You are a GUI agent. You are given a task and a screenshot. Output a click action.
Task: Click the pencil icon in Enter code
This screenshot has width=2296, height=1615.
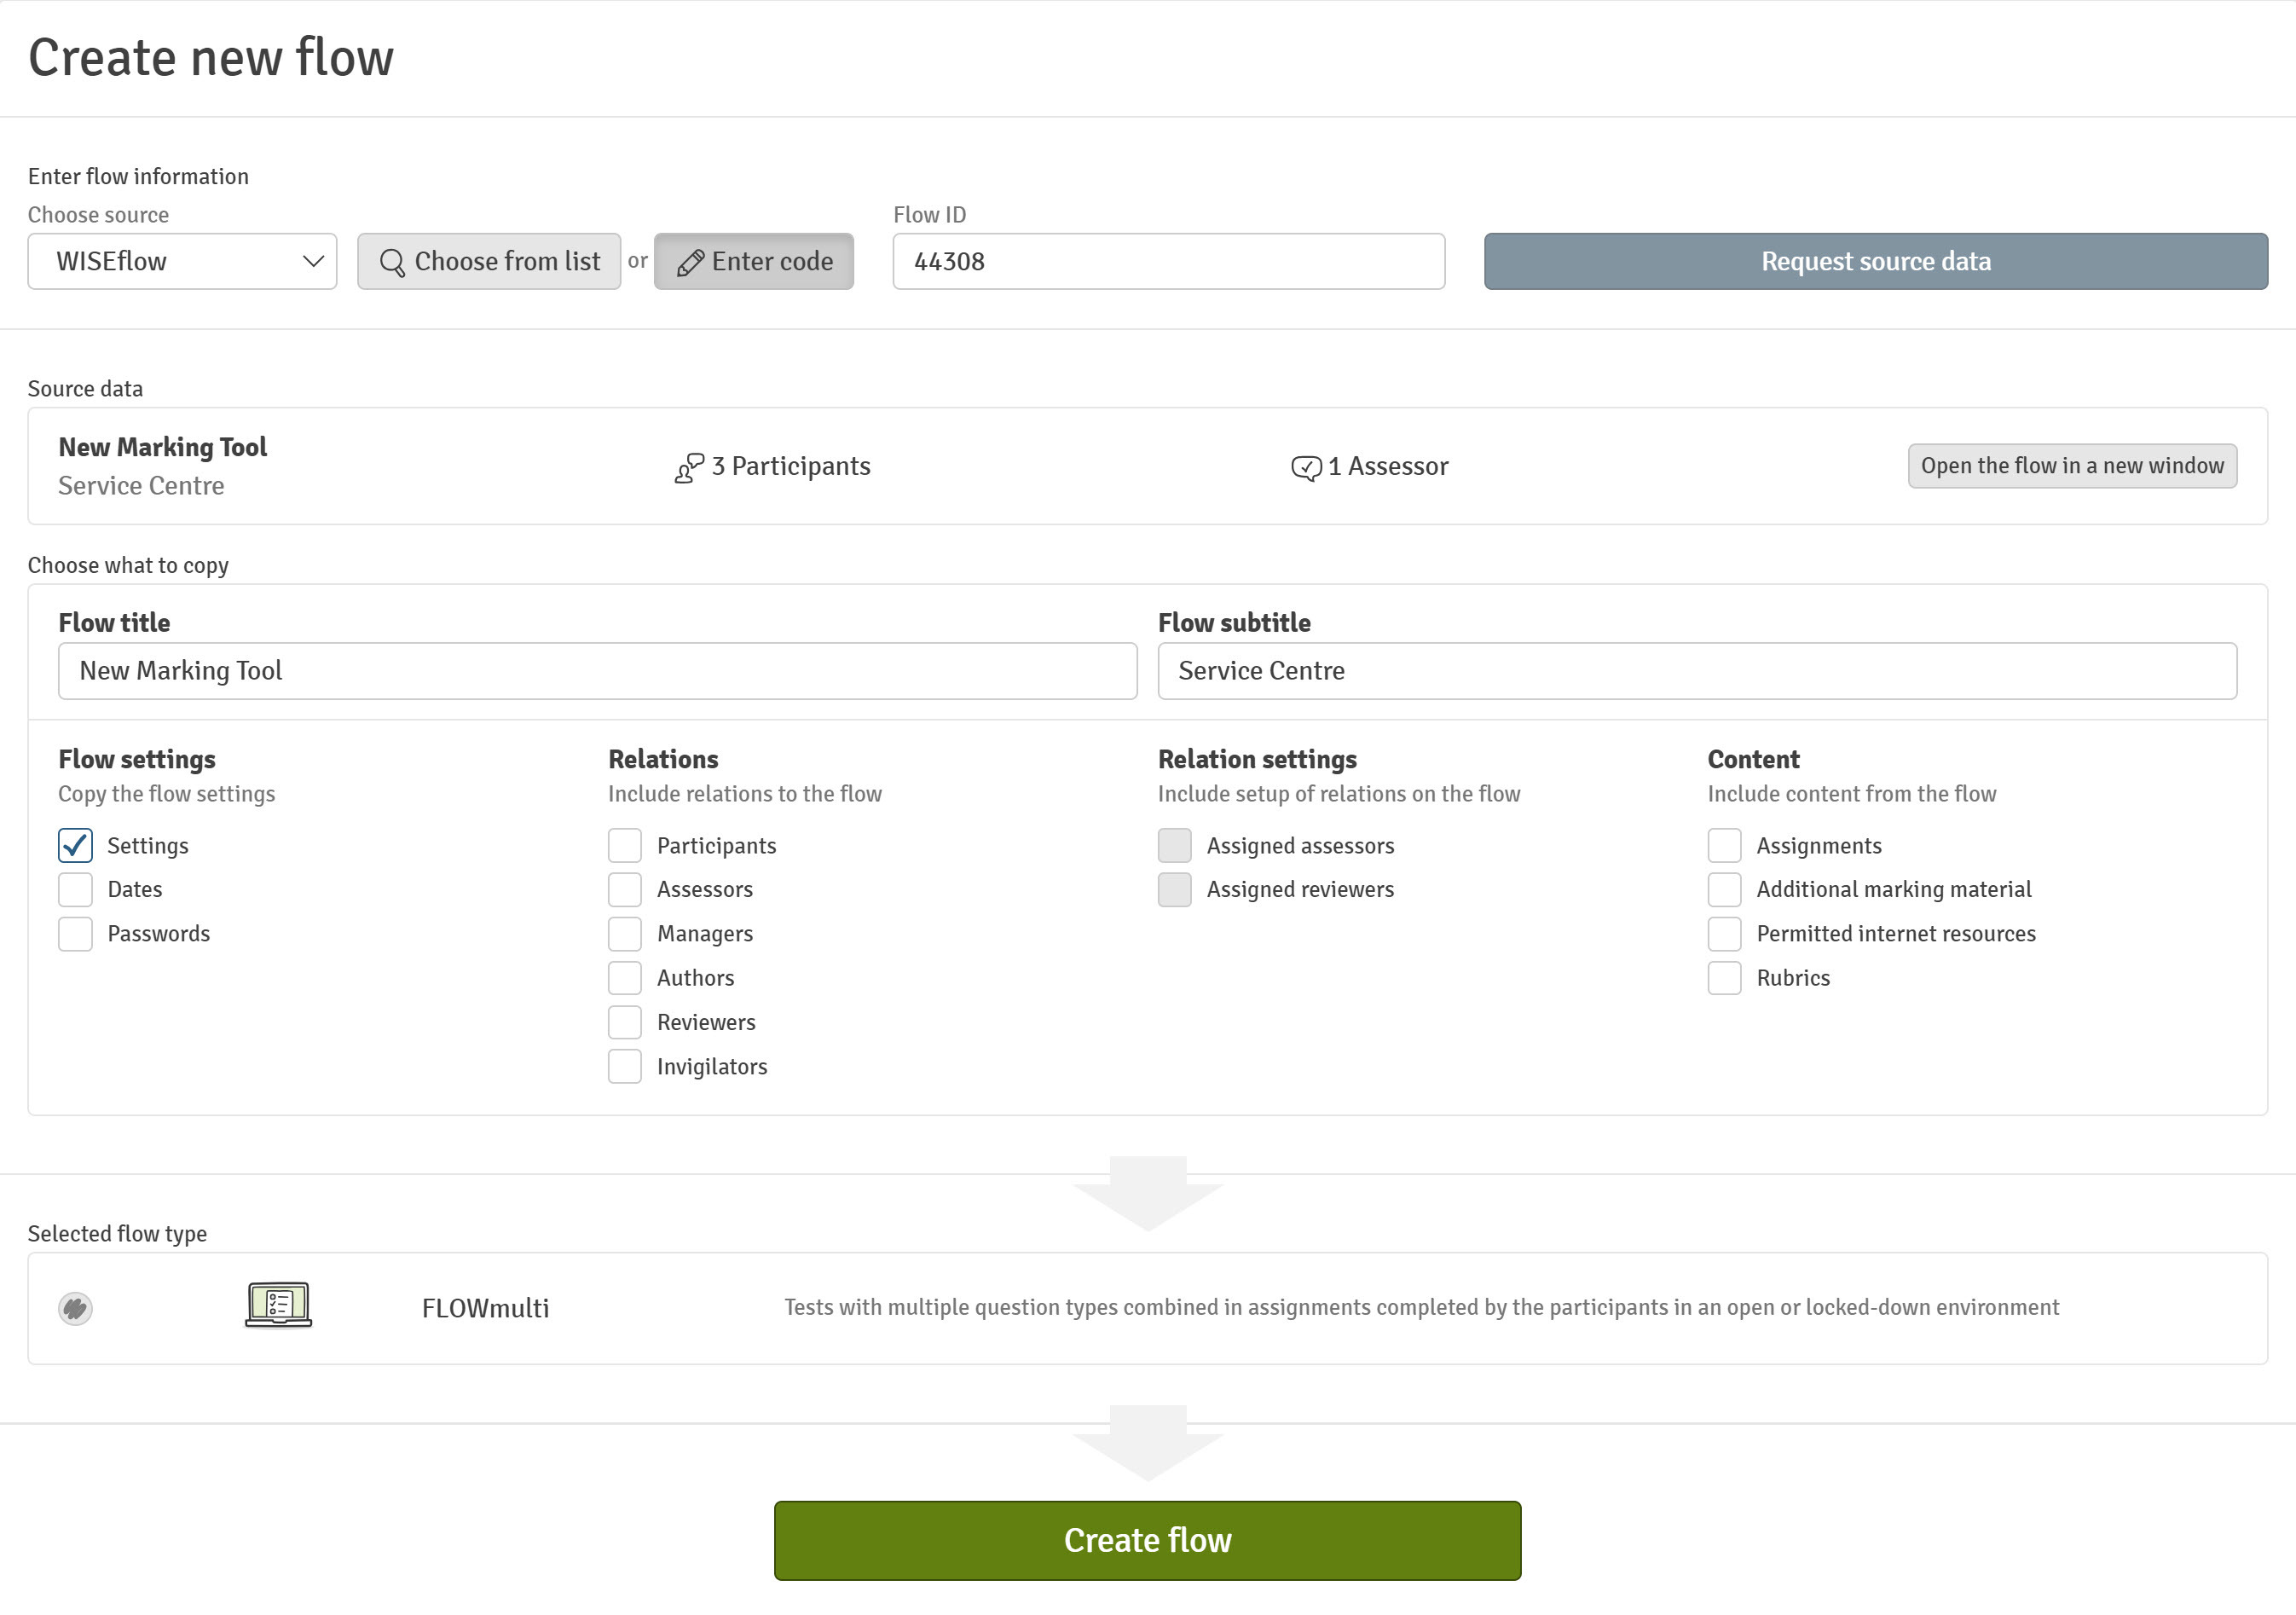690,262
